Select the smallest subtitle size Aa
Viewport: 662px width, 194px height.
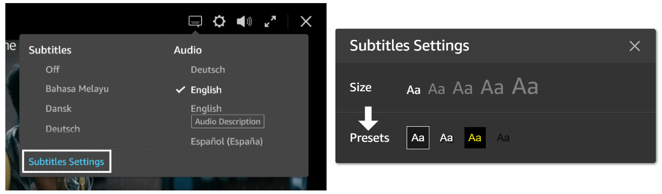414,90
